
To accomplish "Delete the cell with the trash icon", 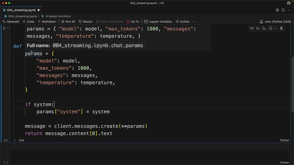I will coord(281,28).
